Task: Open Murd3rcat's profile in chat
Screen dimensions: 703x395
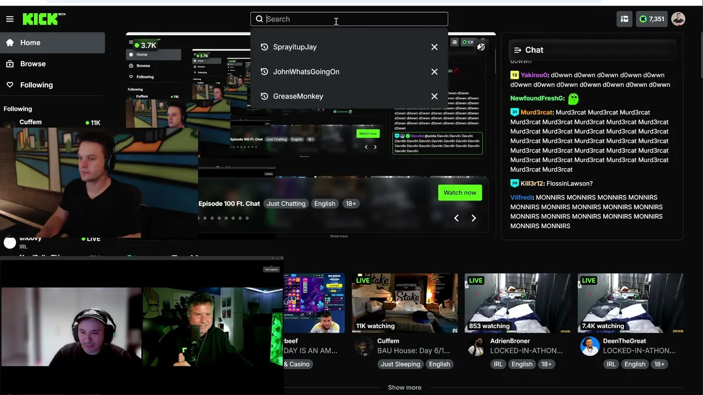Action: pos(537,112)
